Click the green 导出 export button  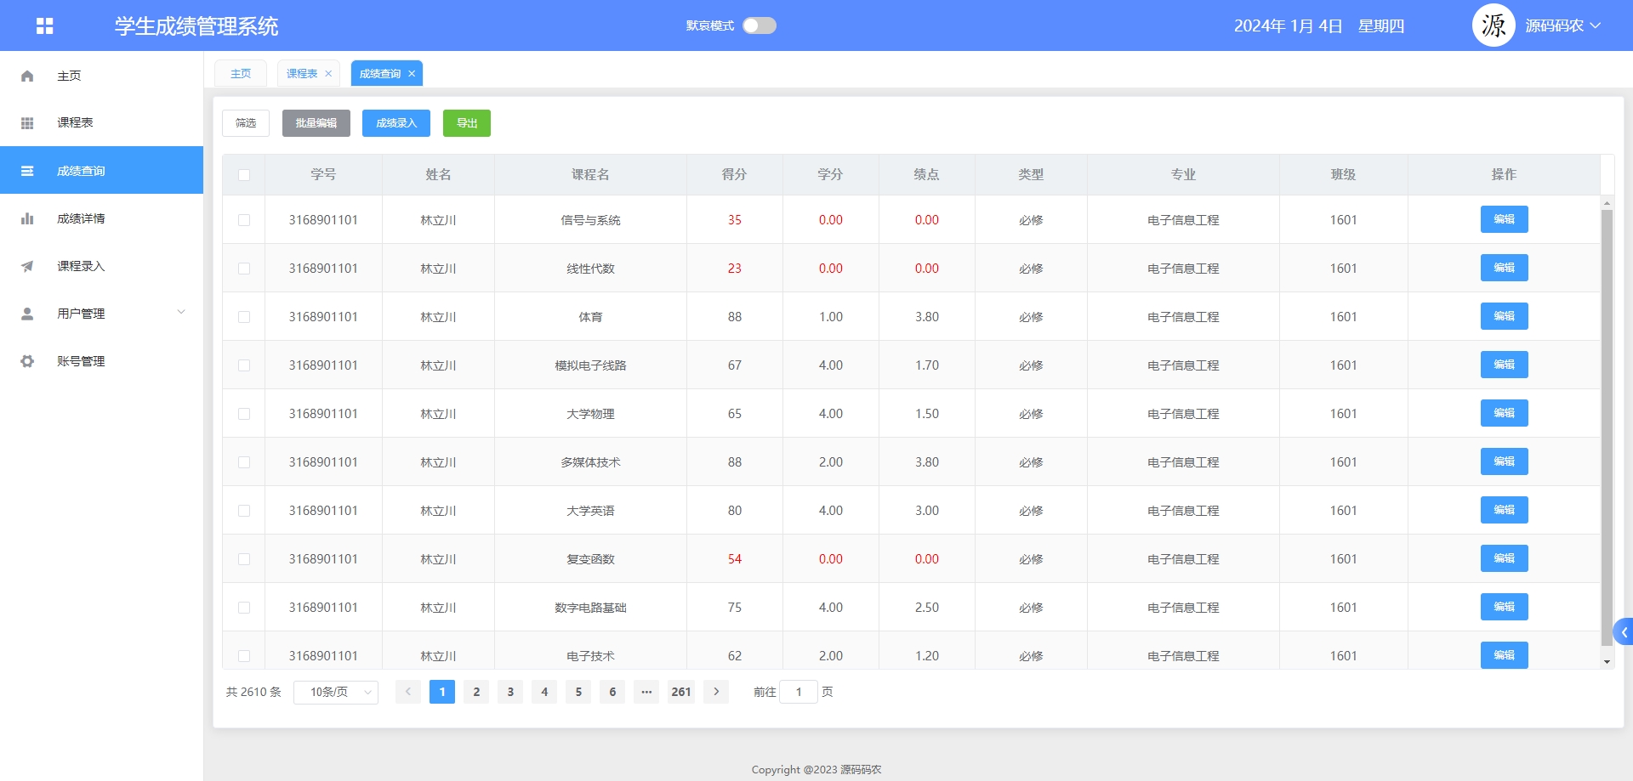tap(467, 123)
